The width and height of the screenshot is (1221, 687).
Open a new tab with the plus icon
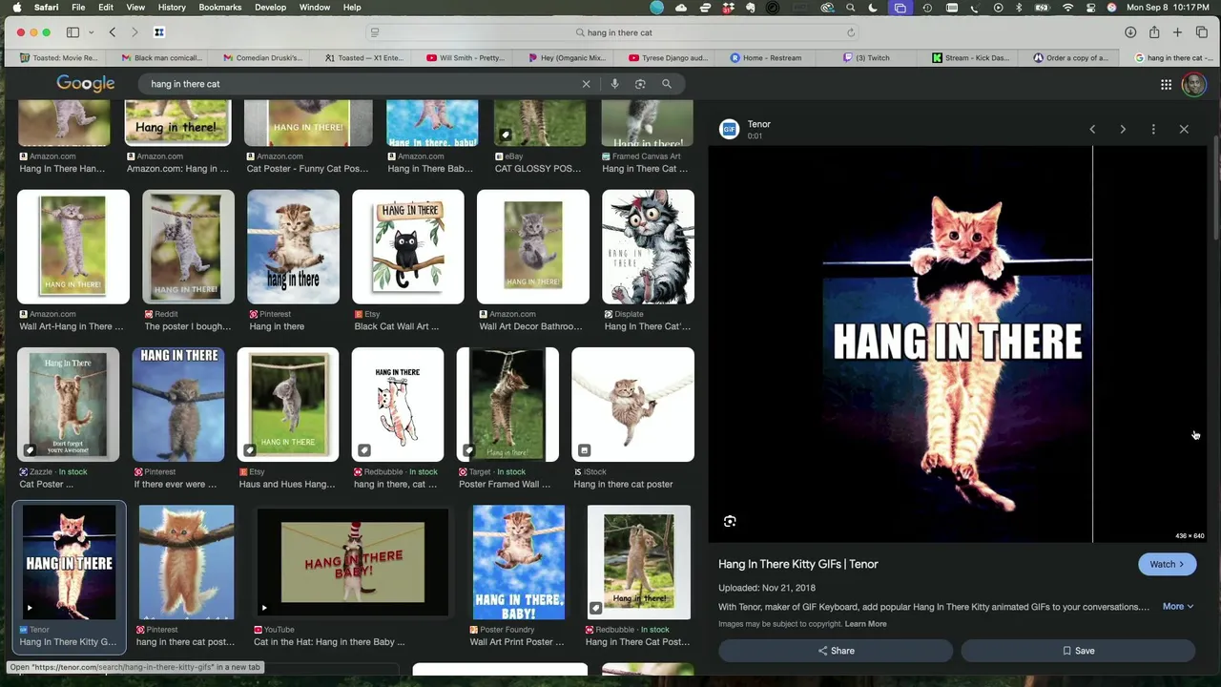(1178, 32)
